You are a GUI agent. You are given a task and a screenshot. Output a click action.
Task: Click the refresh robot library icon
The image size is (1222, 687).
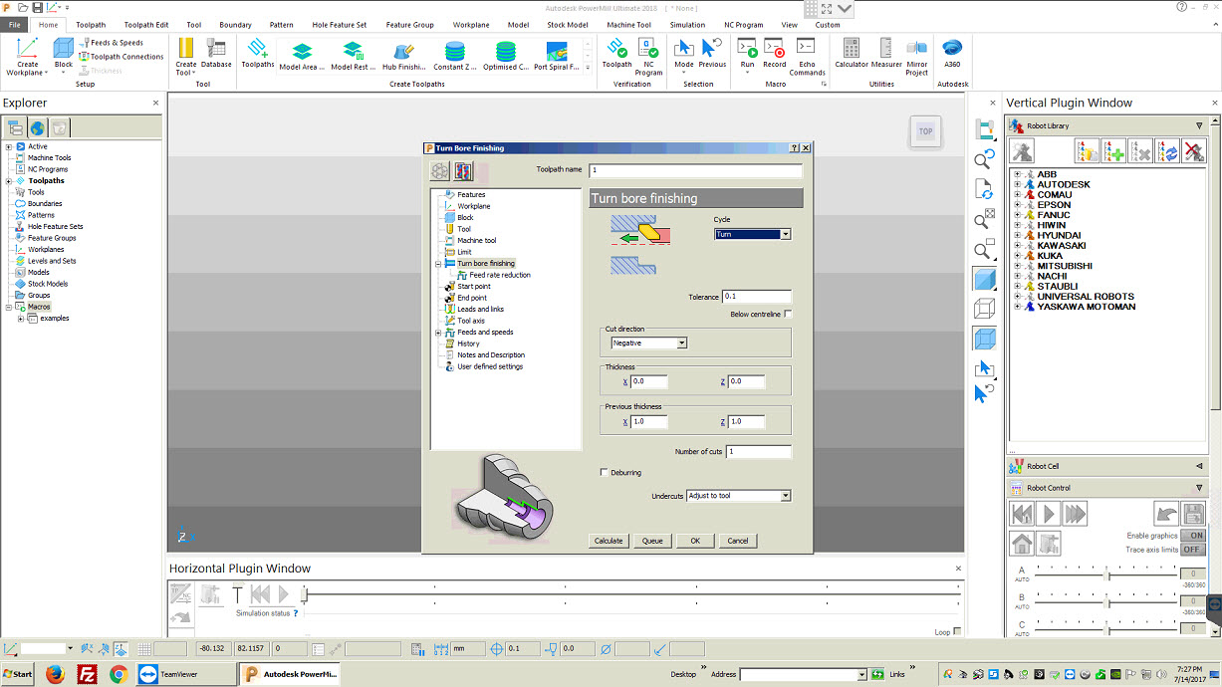click(x=1166, y=150)
